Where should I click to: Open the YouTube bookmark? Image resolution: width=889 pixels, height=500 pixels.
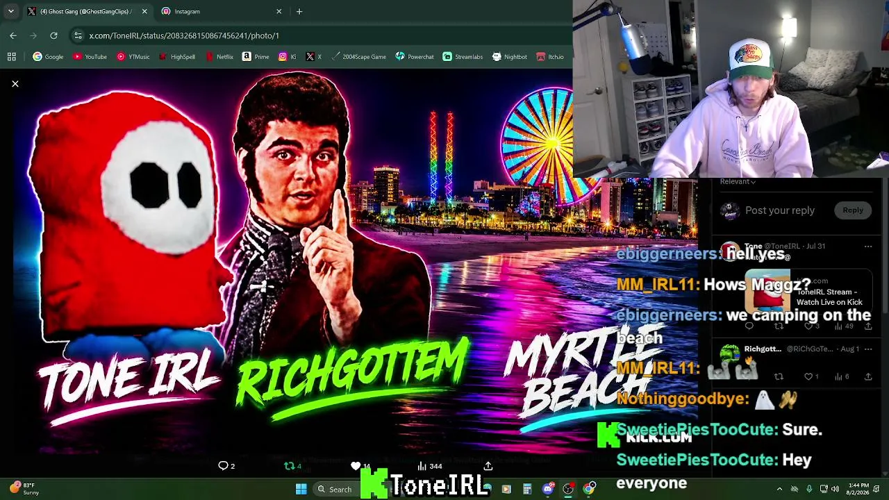[90, 57]
